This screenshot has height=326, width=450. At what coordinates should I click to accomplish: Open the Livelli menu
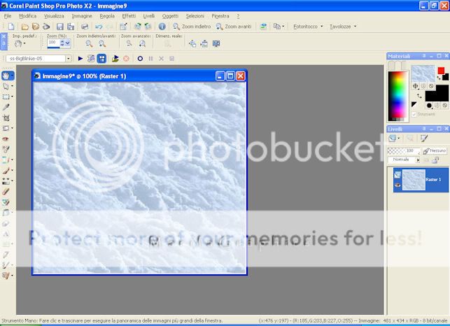[149, 16]
